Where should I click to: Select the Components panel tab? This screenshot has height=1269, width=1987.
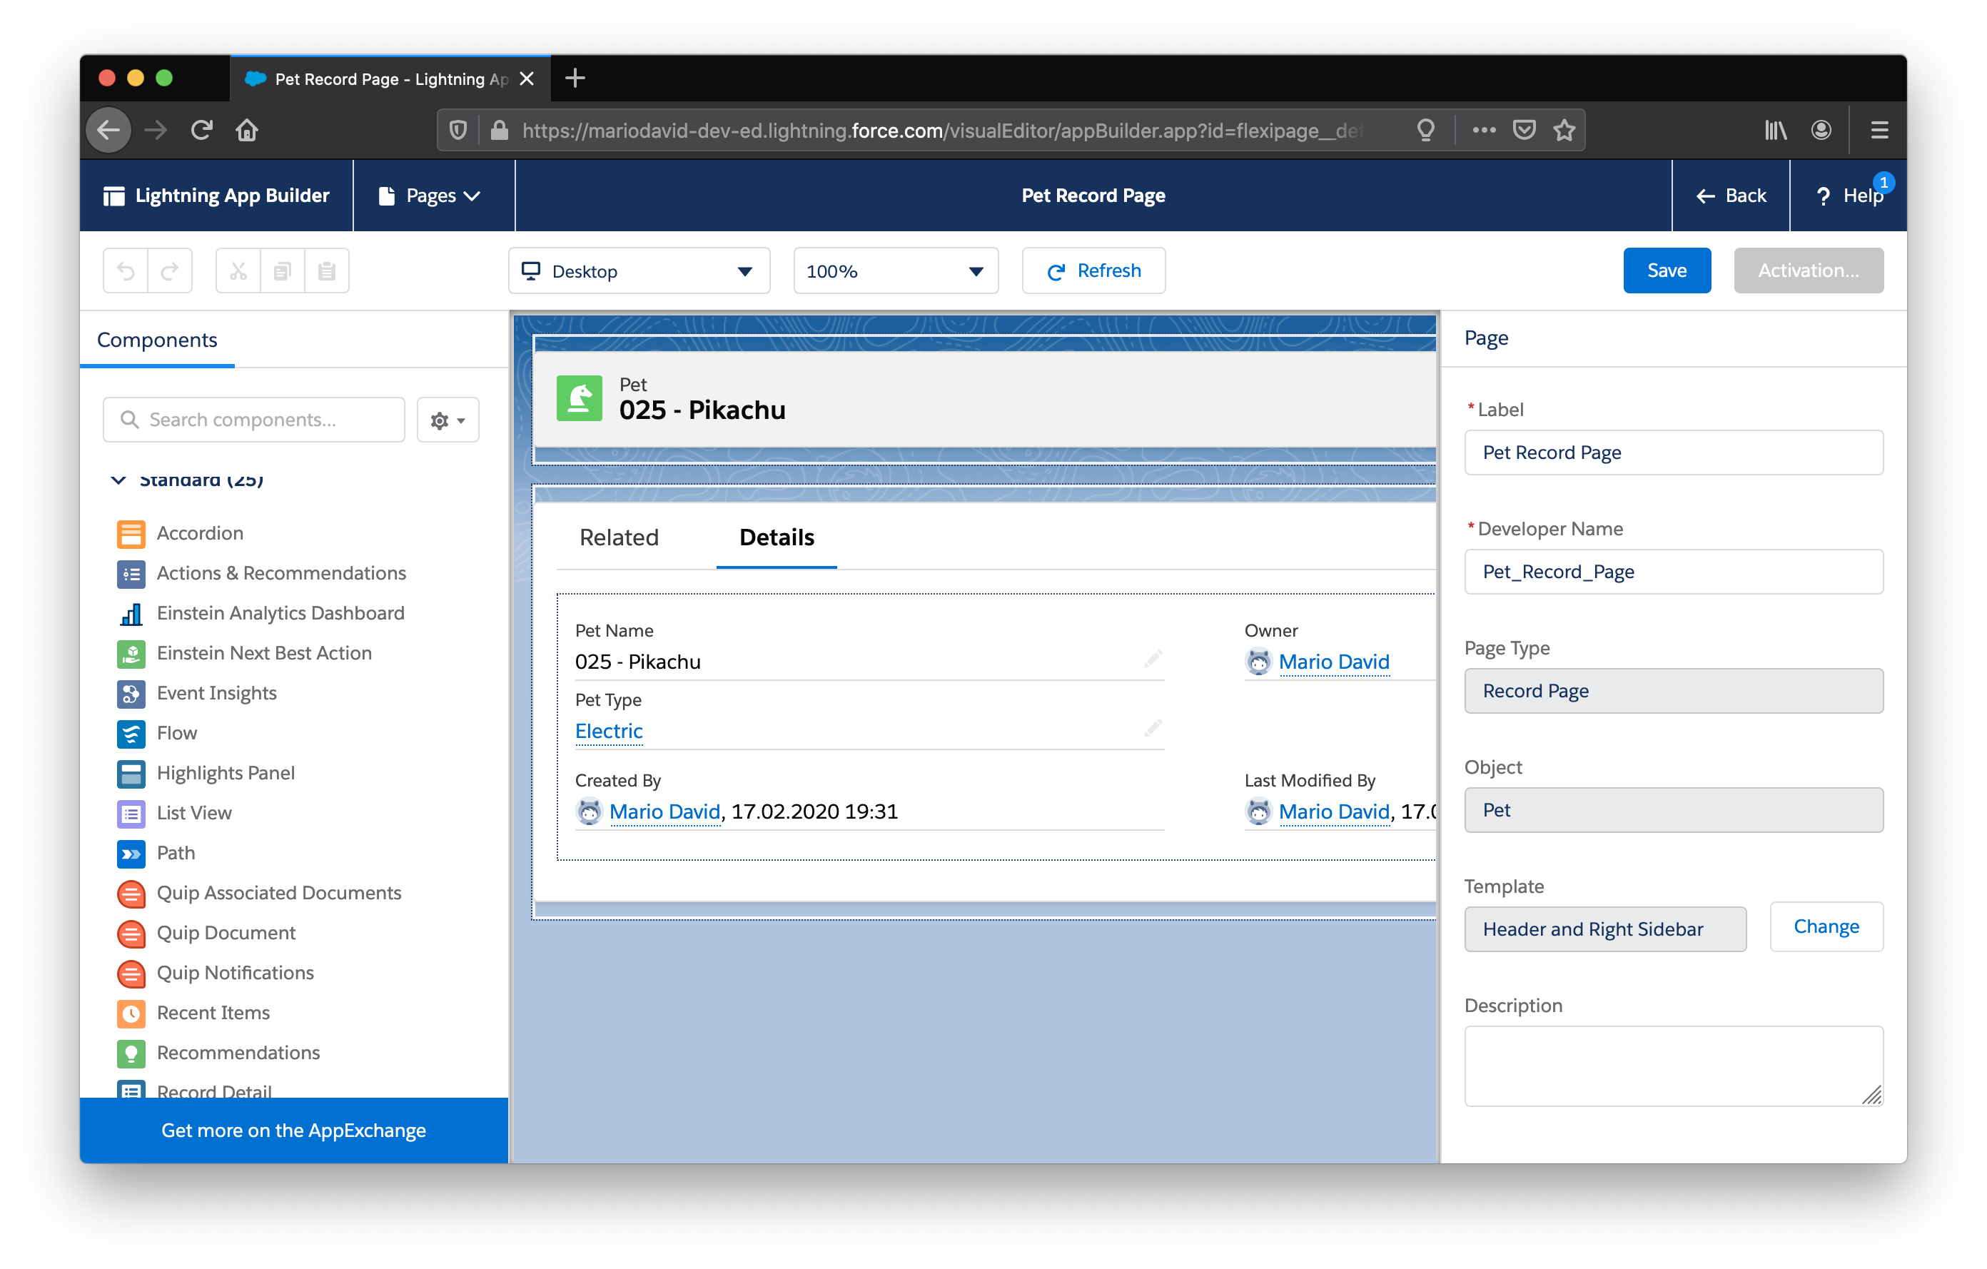point(157,340)
